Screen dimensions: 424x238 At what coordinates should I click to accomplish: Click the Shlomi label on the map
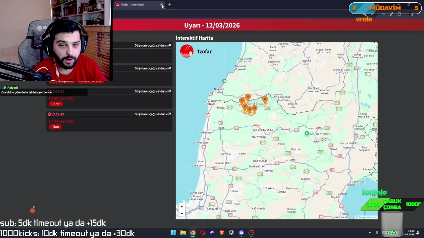coord(221,108)
